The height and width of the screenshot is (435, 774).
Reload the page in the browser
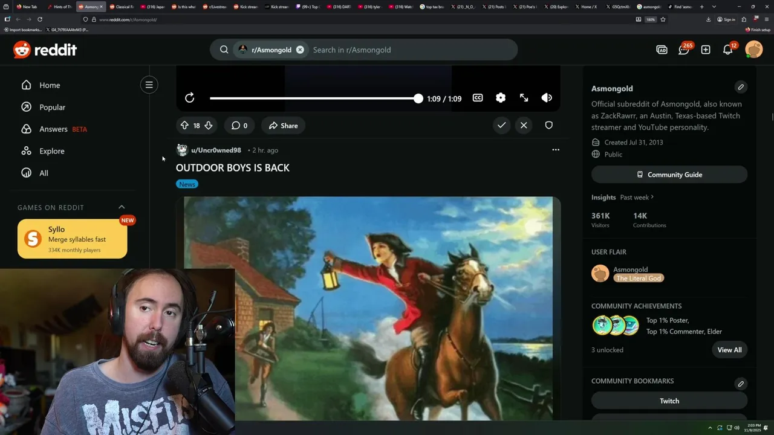click(40, 19)
